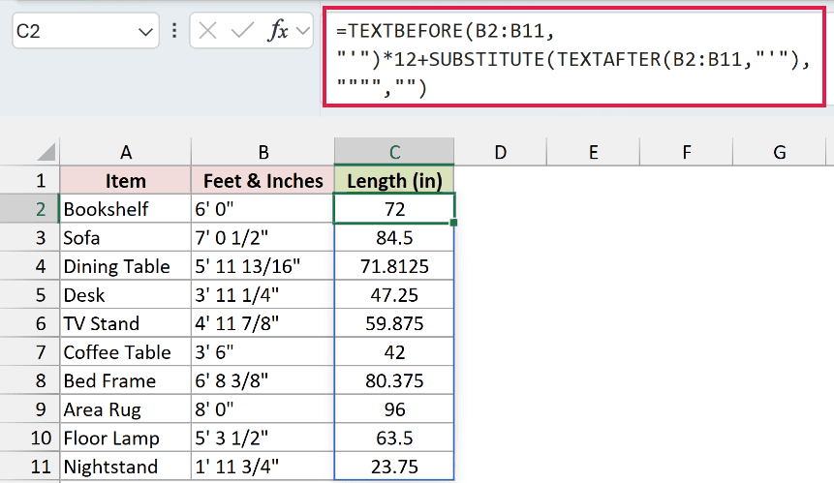This screenshot has width=834, height=483.
Task: Click the cell reading 3' 11 1/4"
Action: (263, 295)
